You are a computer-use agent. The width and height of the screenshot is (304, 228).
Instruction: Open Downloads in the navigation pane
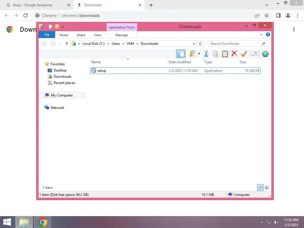click(62, 76)
